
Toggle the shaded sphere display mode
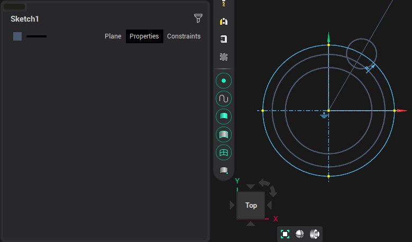tap(300, 234)
